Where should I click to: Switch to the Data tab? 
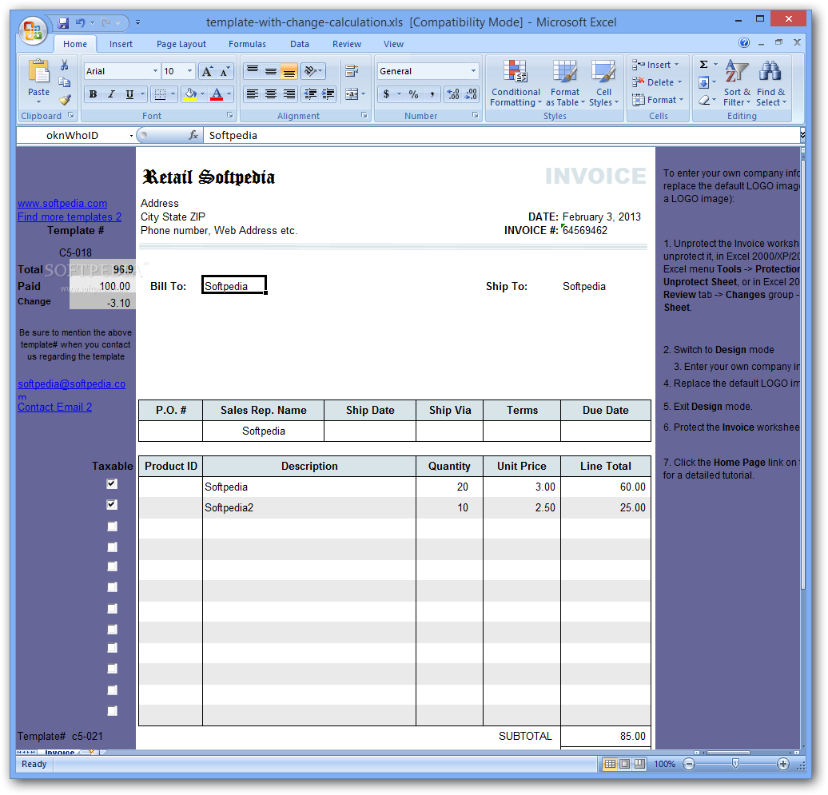click(x=300, y=44)
